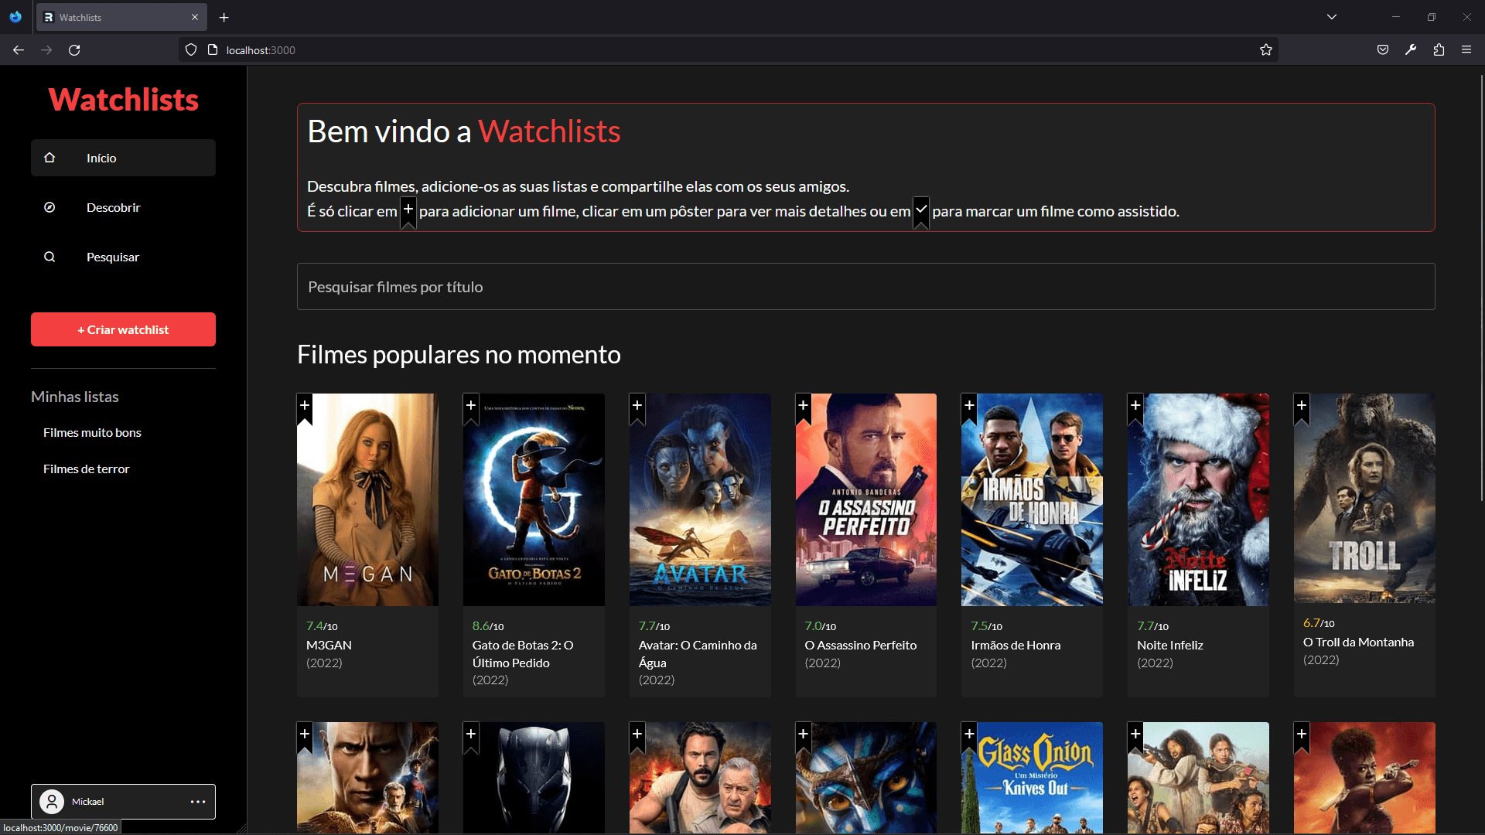This screenshot has height=835, width=1485.
Task: Close the Watchlists browser tab
Action: (x=195, y=17)
